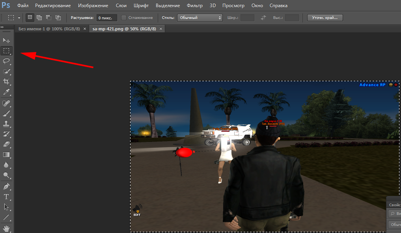401x233 pixels.
Task: Select the Eraser tool
Action: [6, 144]
